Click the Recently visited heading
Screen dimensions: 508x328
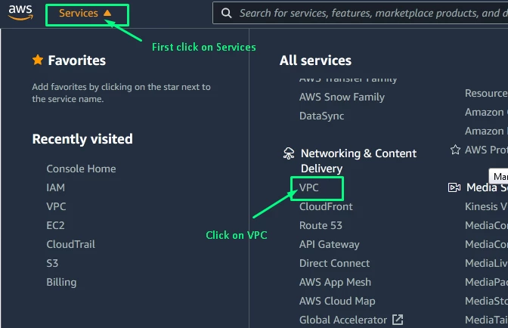(x=82, y=139)
